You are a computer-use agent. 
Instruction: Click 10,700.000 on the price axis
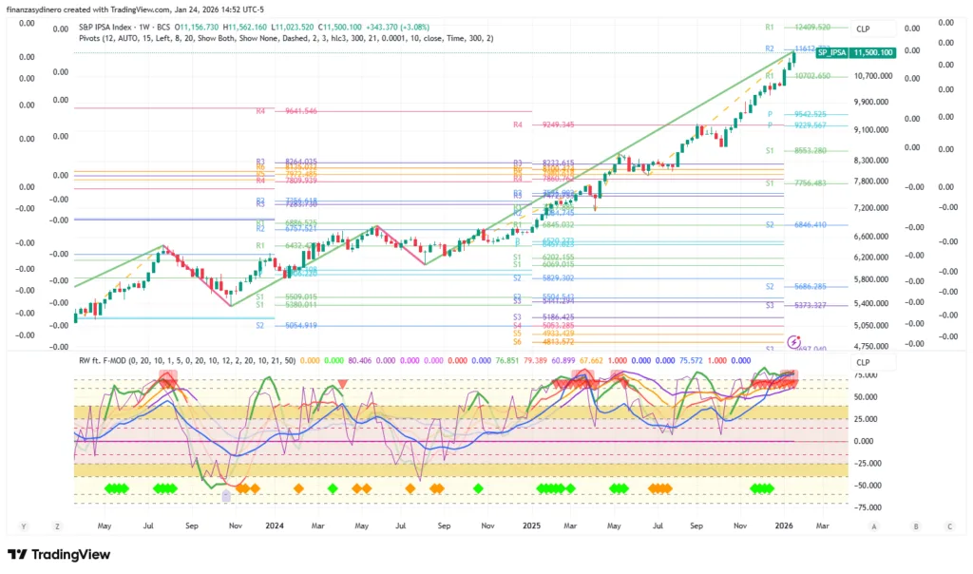click(x=872, y=76)
